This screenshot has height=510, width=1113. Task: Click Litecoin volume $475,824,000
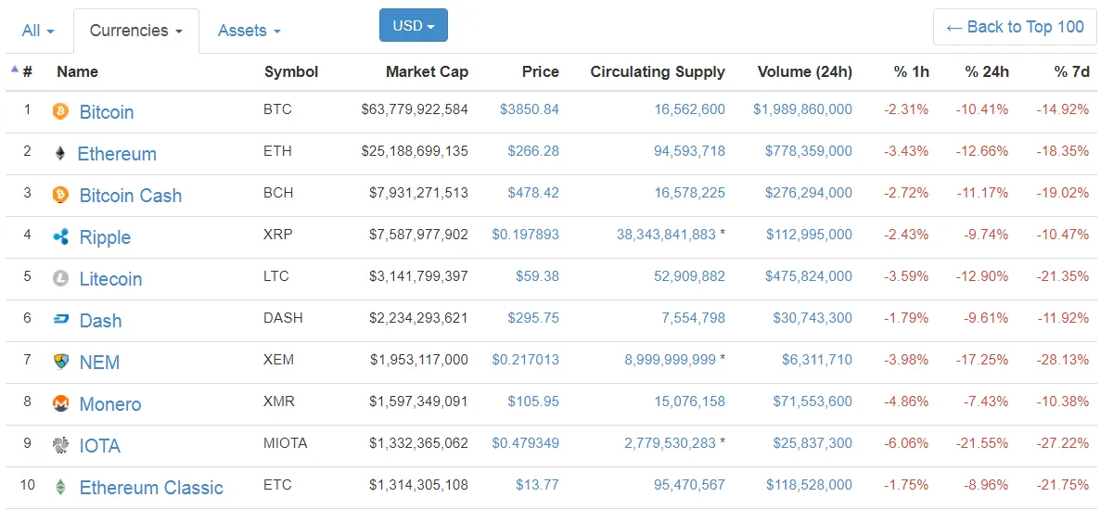pos(809,276)
